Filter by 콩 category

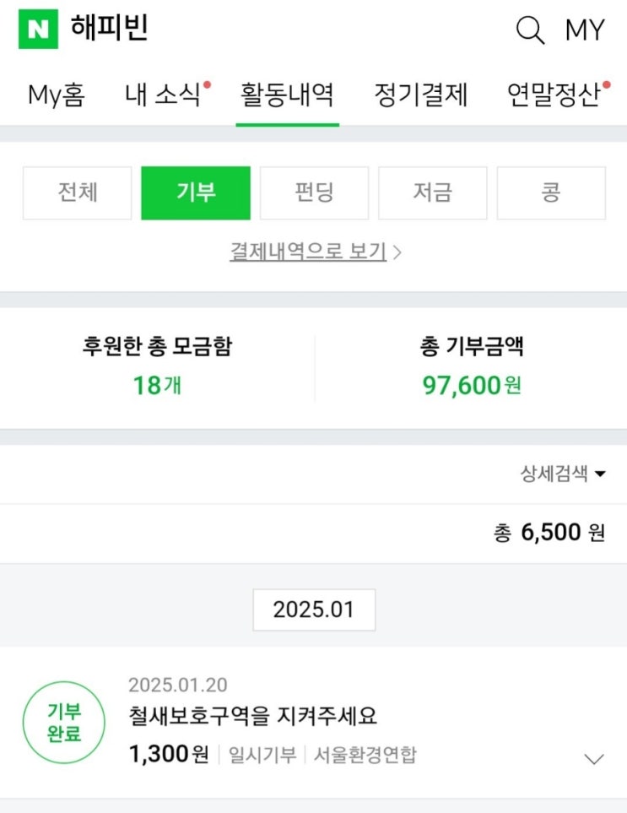pos(551,192)
